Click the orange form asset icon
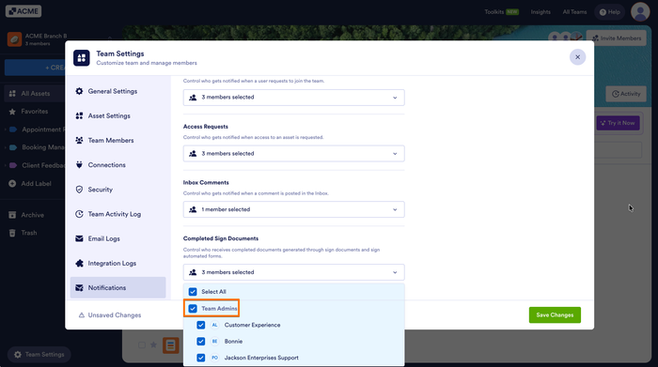This screenshot has width=658, height=367. [171, 345]
